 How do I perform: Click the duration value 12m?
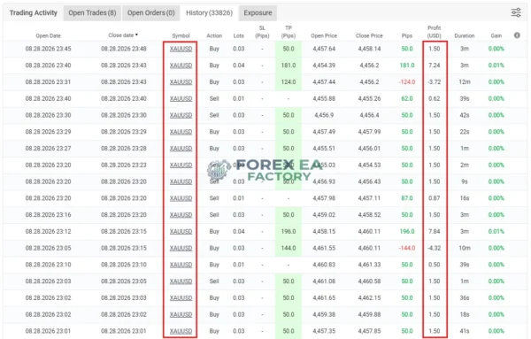[x=465, y=82]
